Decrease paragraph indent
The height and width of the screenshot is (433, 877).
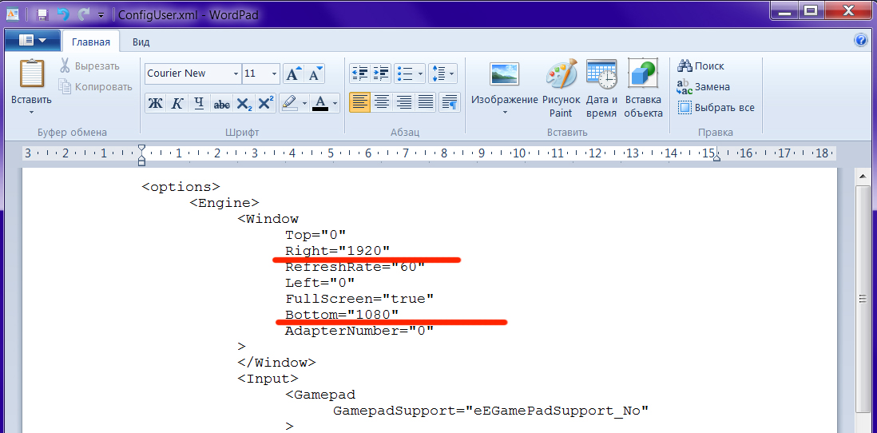tap(359, 73)
